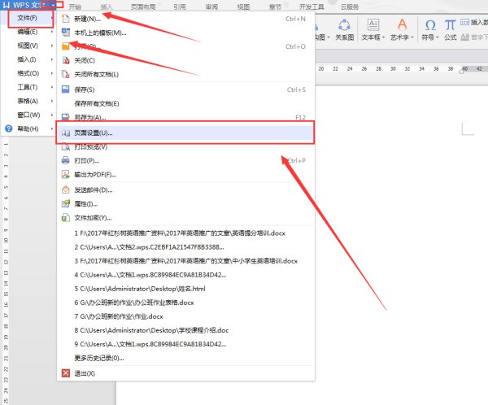Click the red Exit icon
The width and height of the screenshot is (488, 405).
pyautogui.click(x=66, y=373)
